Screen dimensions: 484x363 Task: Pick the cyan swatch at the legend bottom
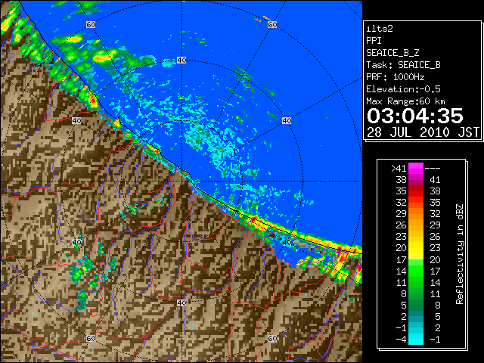pos(416,340)
